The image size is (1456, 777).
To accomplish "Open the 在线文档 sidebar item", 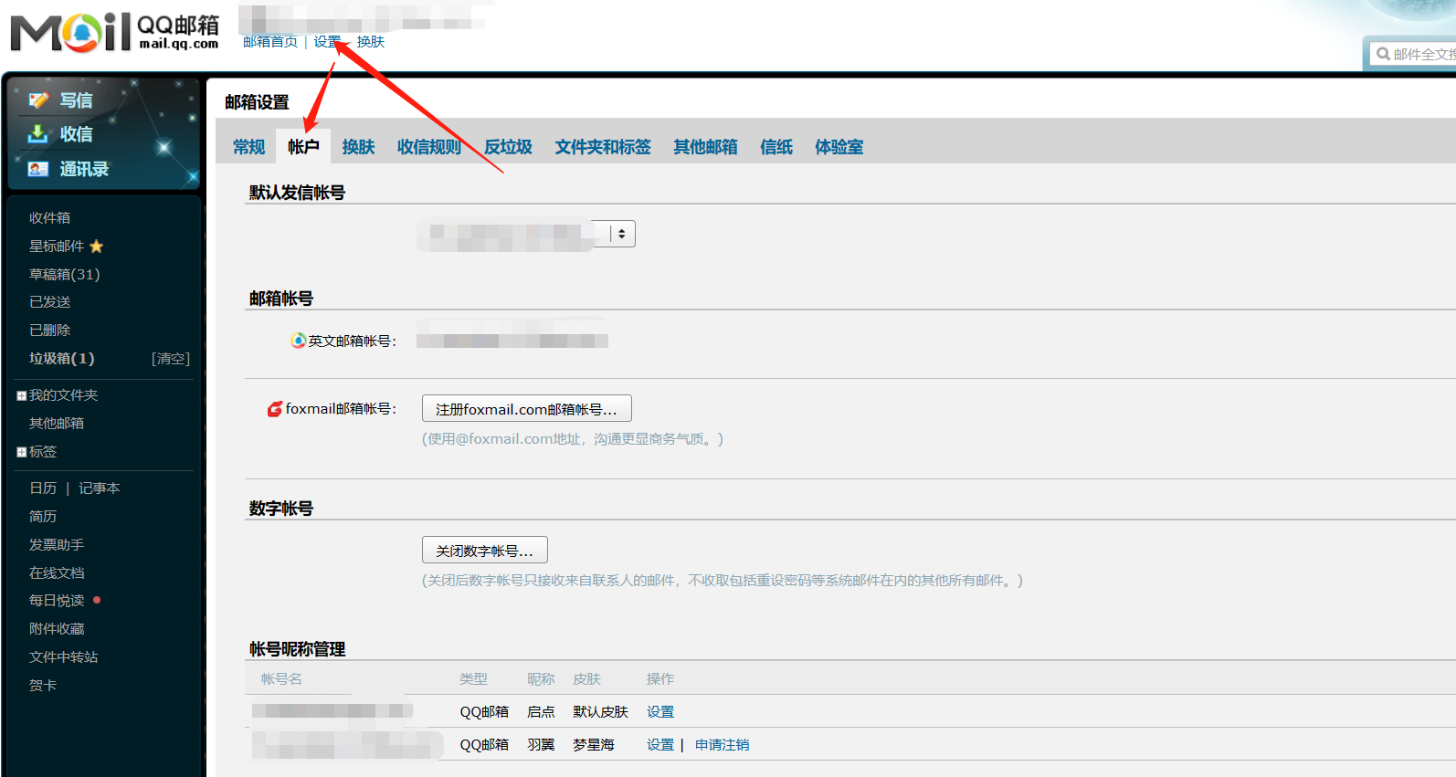I will 57,573.
